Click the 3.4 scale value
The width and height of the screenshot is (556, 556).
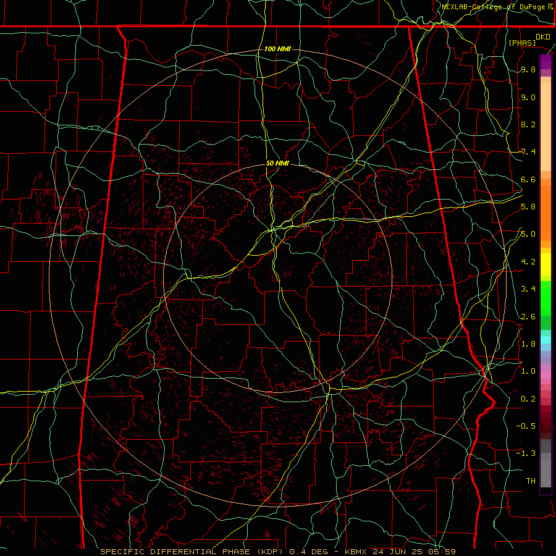[x=528, y=289]
